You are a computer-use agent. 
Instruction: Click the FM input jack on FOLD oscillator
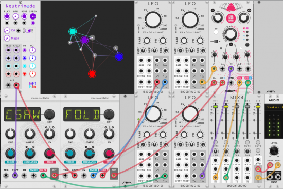[x=84, y=175]
